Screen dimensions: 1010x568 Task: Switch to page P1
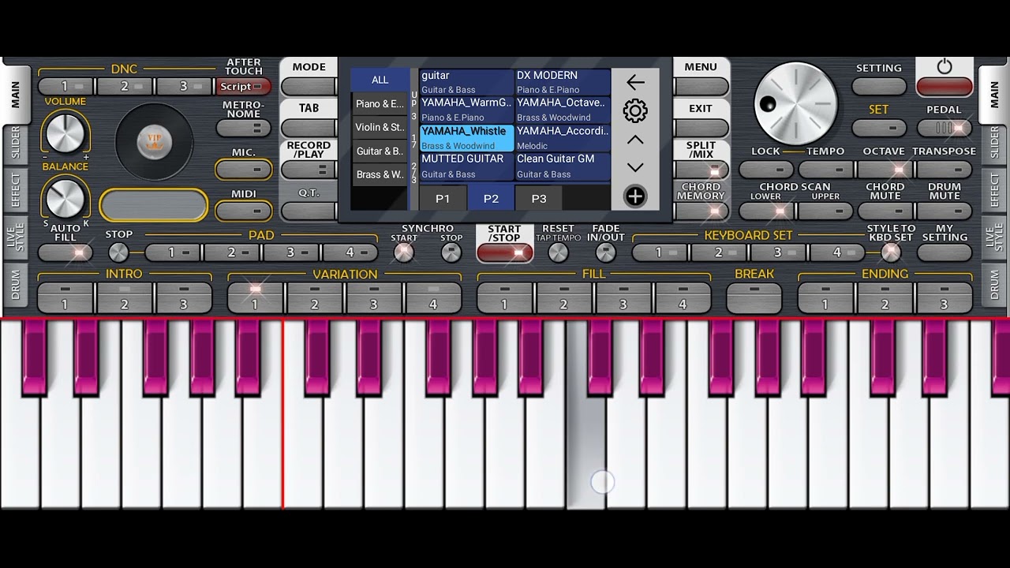(443, 199)
